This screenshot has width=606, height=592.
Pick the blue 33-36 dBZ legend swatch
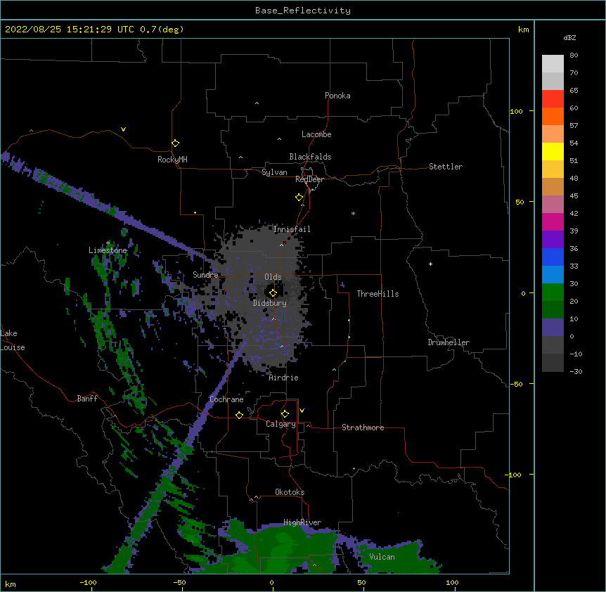[x=553, y=257]
